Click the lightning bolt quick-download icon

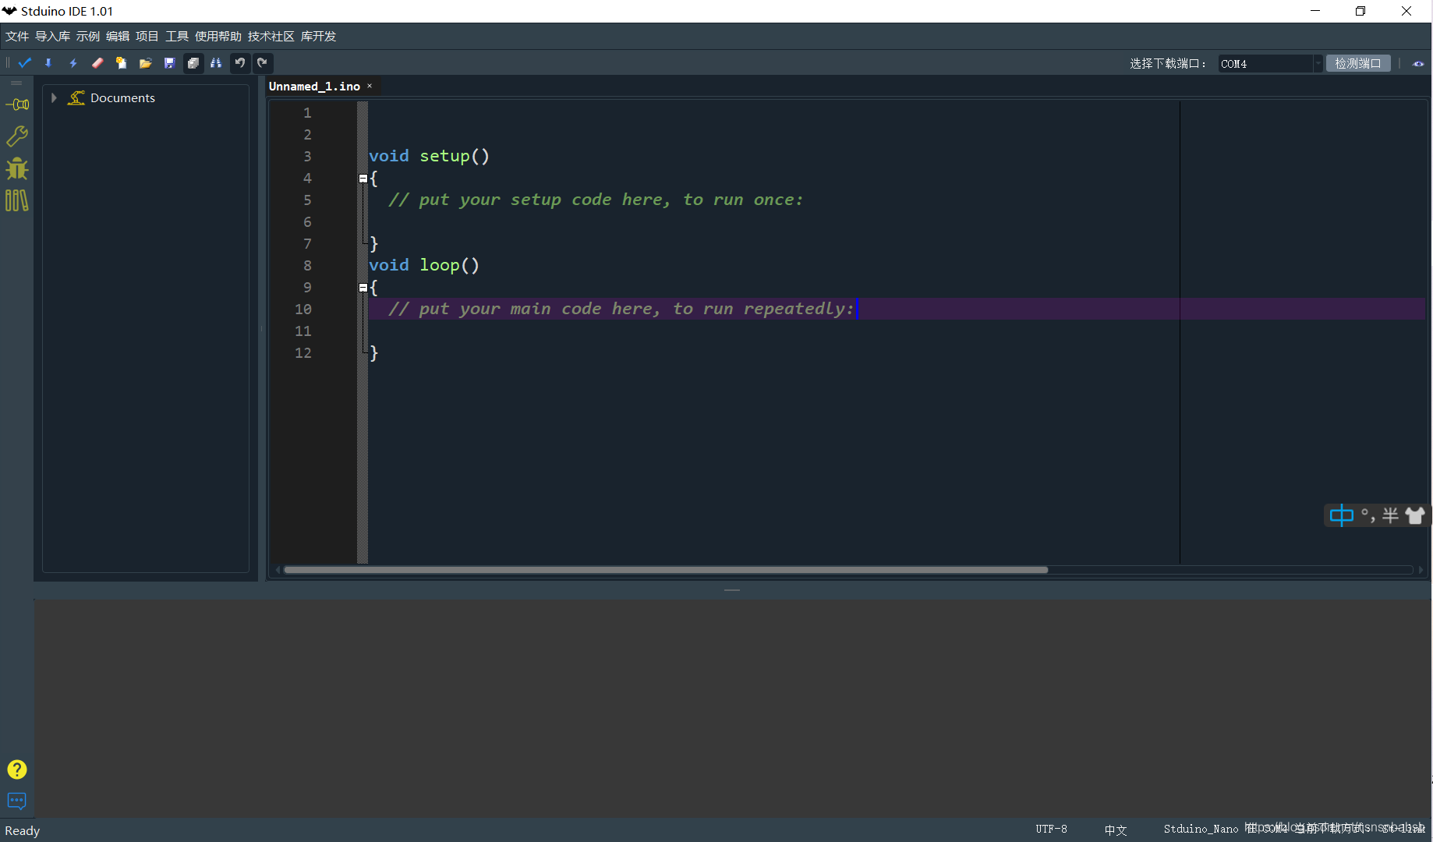(73, 63)
